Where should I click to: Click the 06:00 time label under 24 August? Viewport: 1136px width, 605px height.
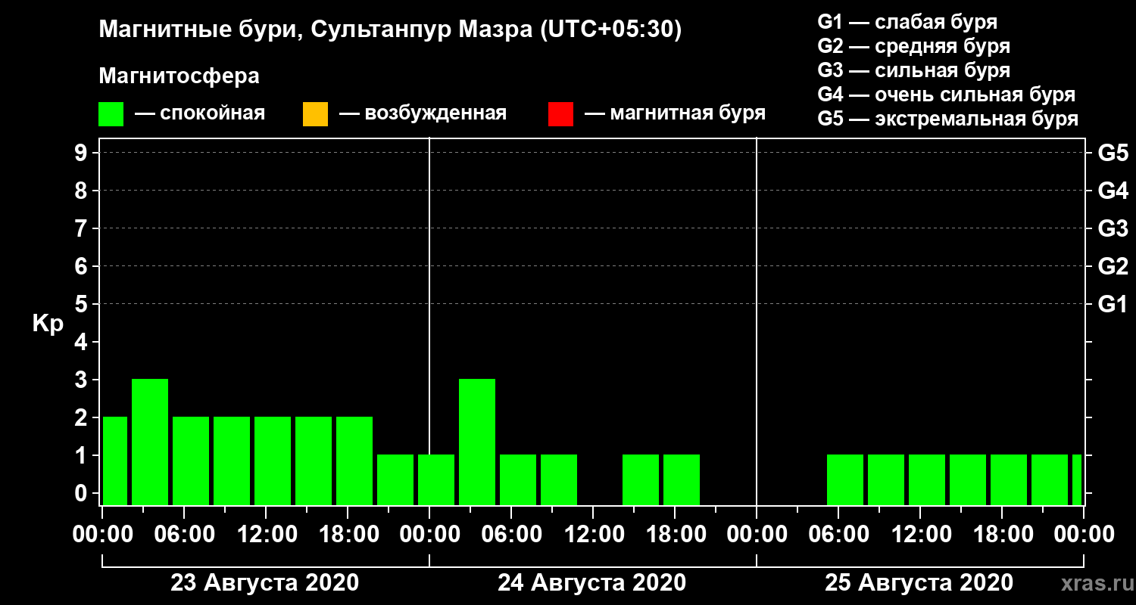coord(512,535)
